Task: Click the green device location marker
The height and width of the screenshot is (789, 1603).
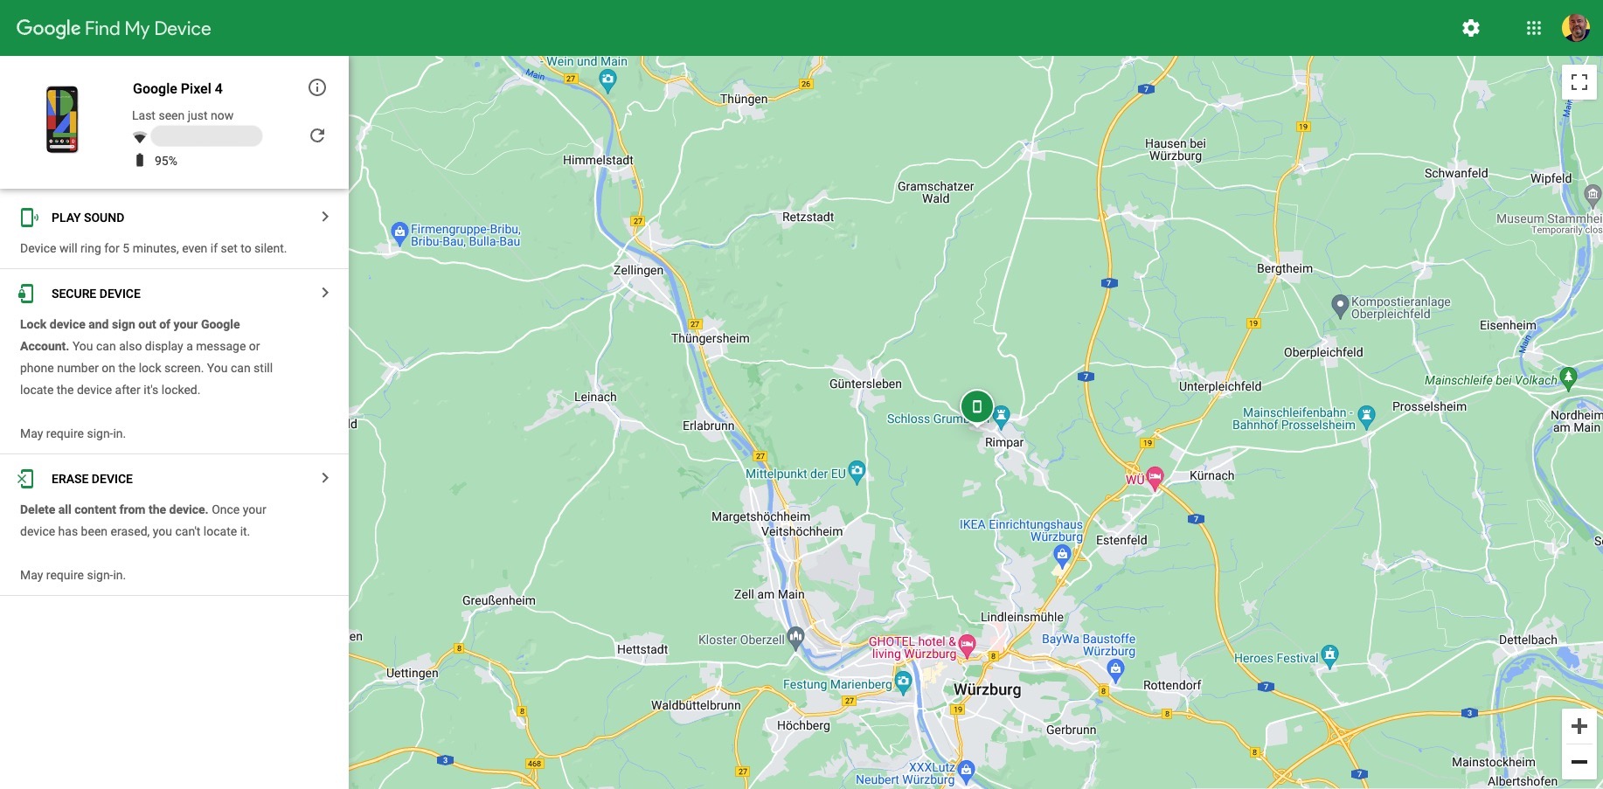Action: (977, 406)
